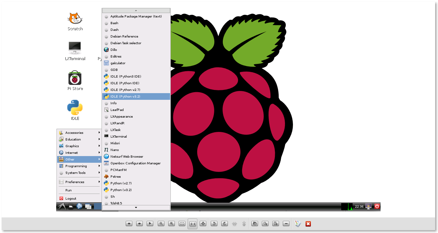Expand the Accessories submenu
Viewport: 438px width, 233px height.
point(74,133)
